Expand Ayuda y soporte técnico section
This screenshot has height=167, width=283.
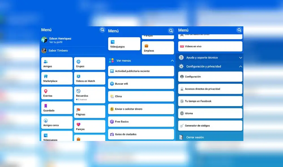tap(210, 57)
